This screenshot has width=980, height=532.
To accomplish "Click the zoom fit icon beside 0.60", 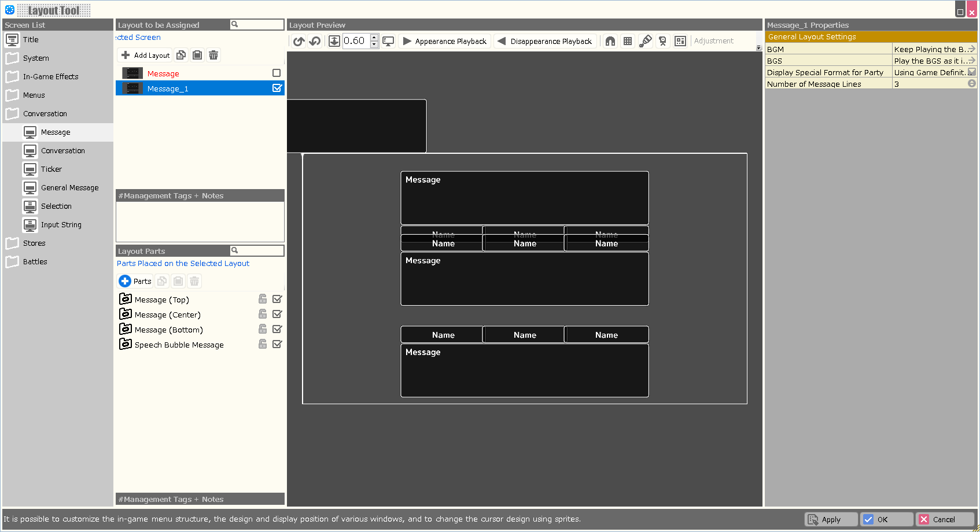I will click(334, 41).
